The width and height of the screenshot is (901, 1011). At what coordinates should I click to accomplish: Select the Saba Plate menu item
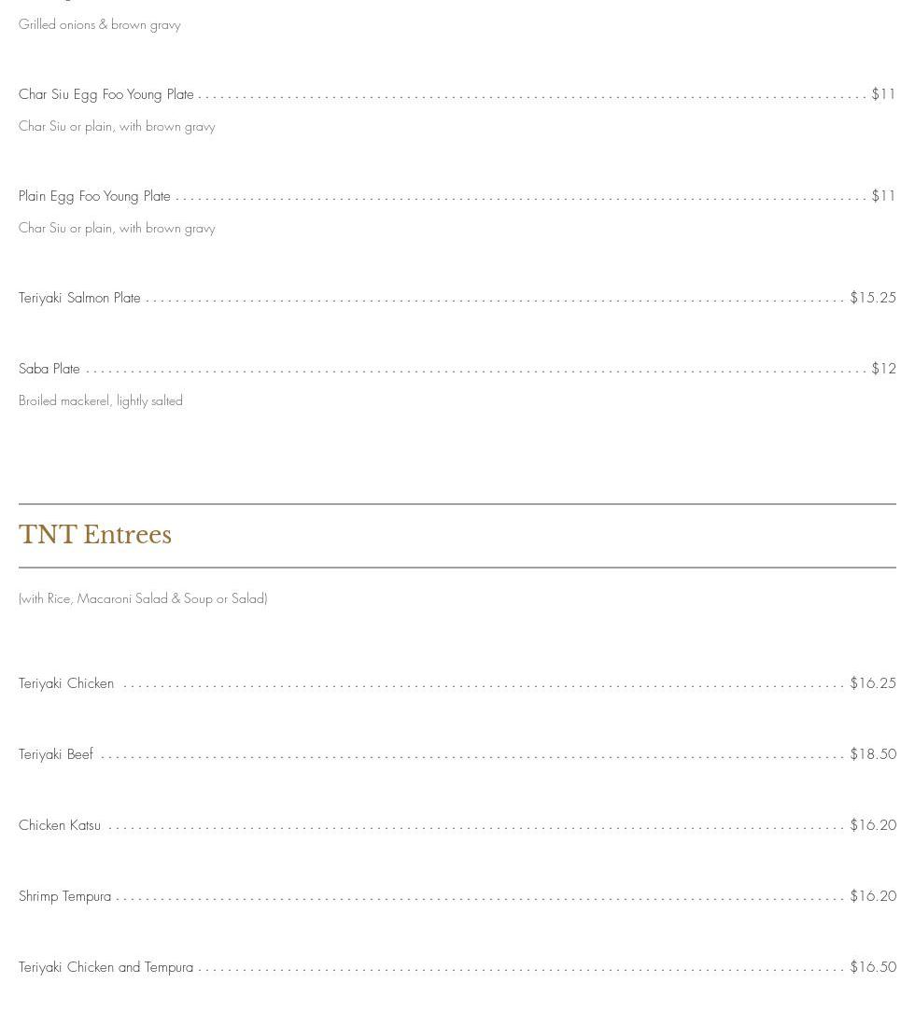click(x=49, y=369)
